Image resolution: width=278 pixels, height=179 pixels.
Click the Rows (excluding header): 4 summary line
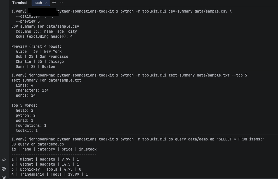(x=43, y=36)
